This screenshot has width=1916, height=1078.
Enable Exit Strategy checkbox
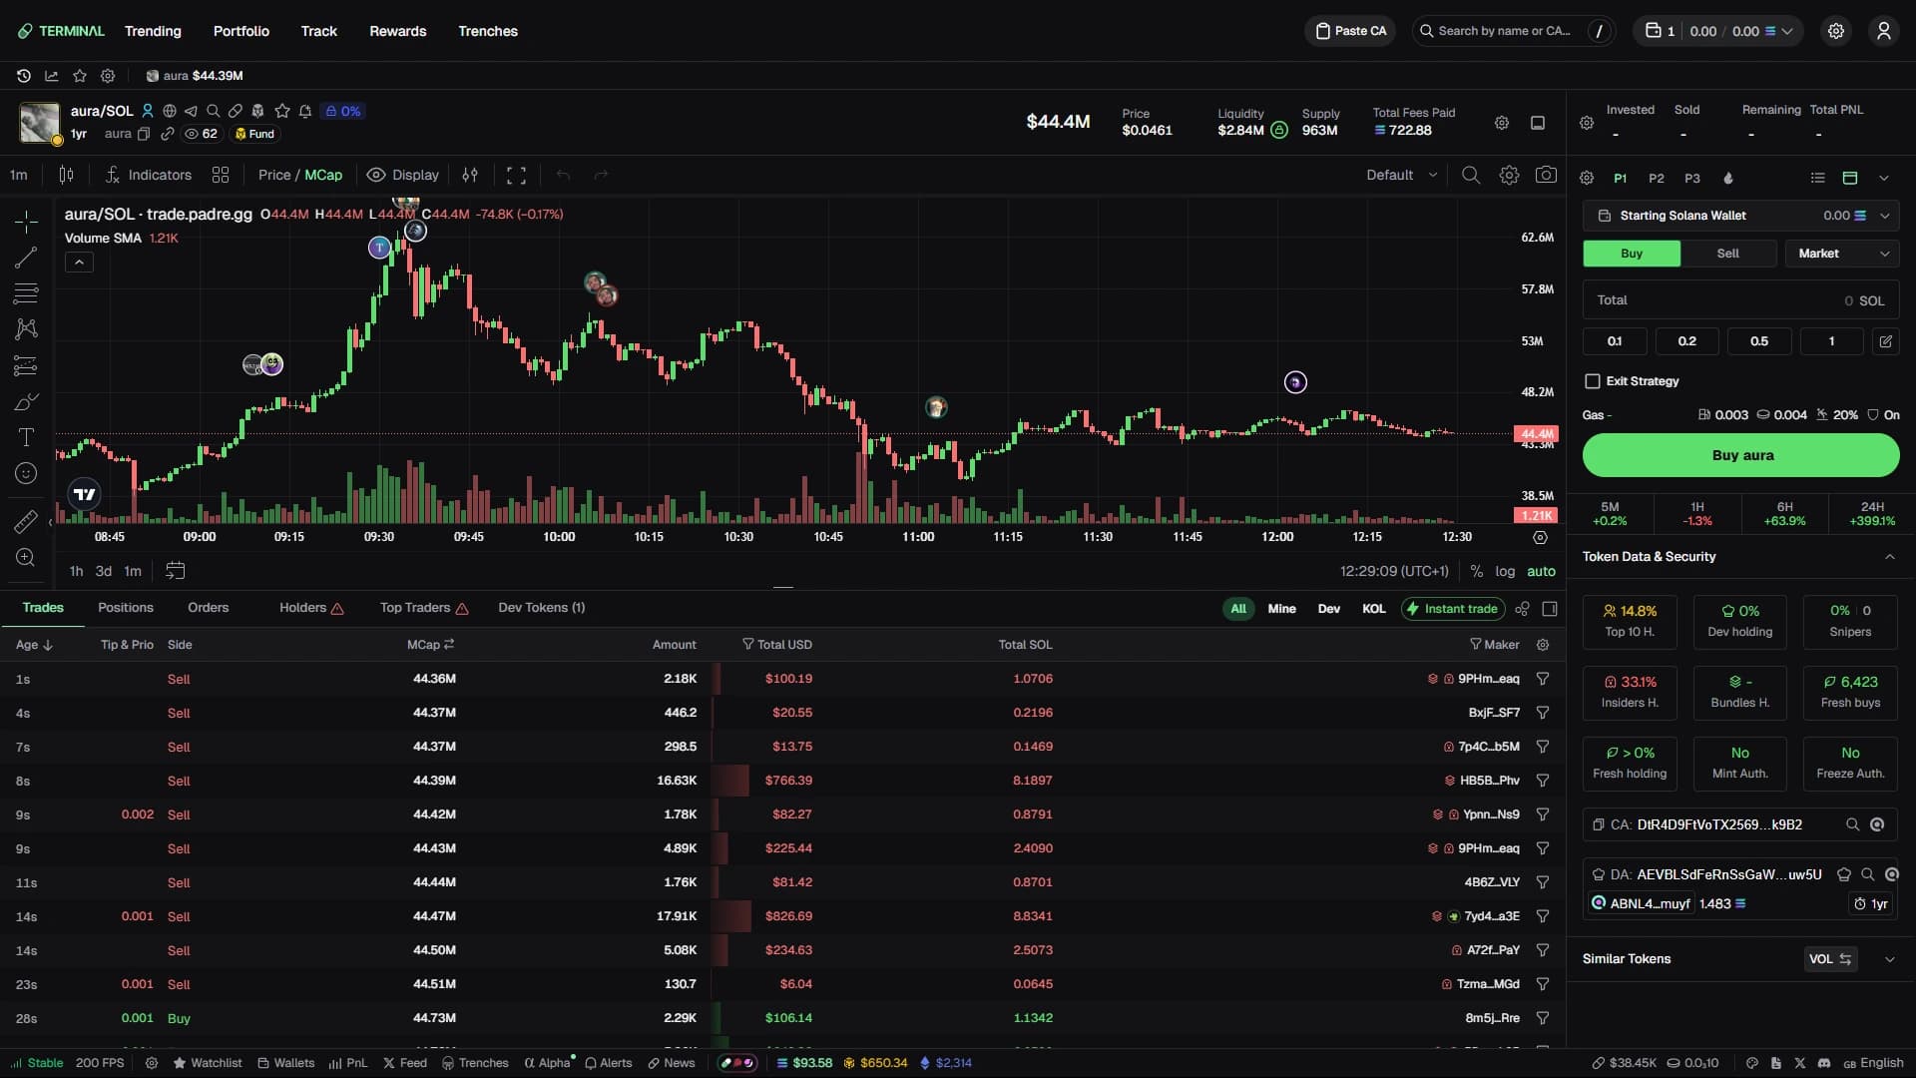[x=1593, y=381]
